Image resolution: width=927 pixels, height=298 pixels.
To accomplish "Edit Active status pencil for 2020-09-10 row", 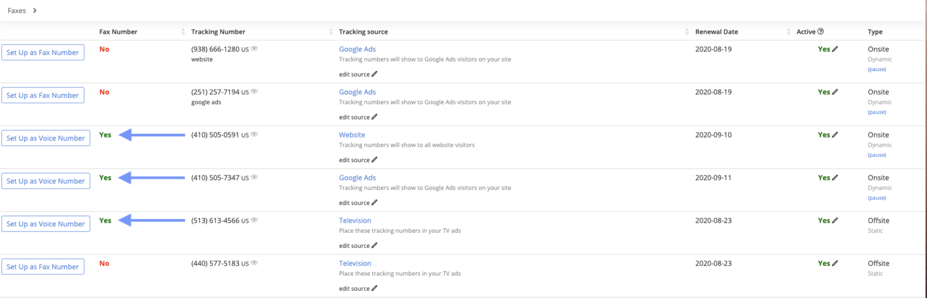I will point(835,135).
